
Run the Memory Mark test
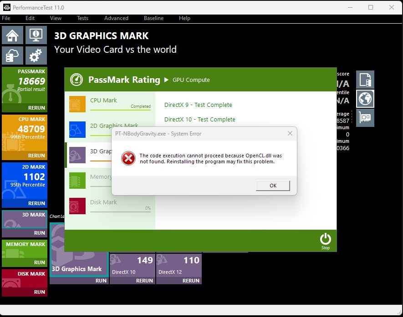pos(40,262)
